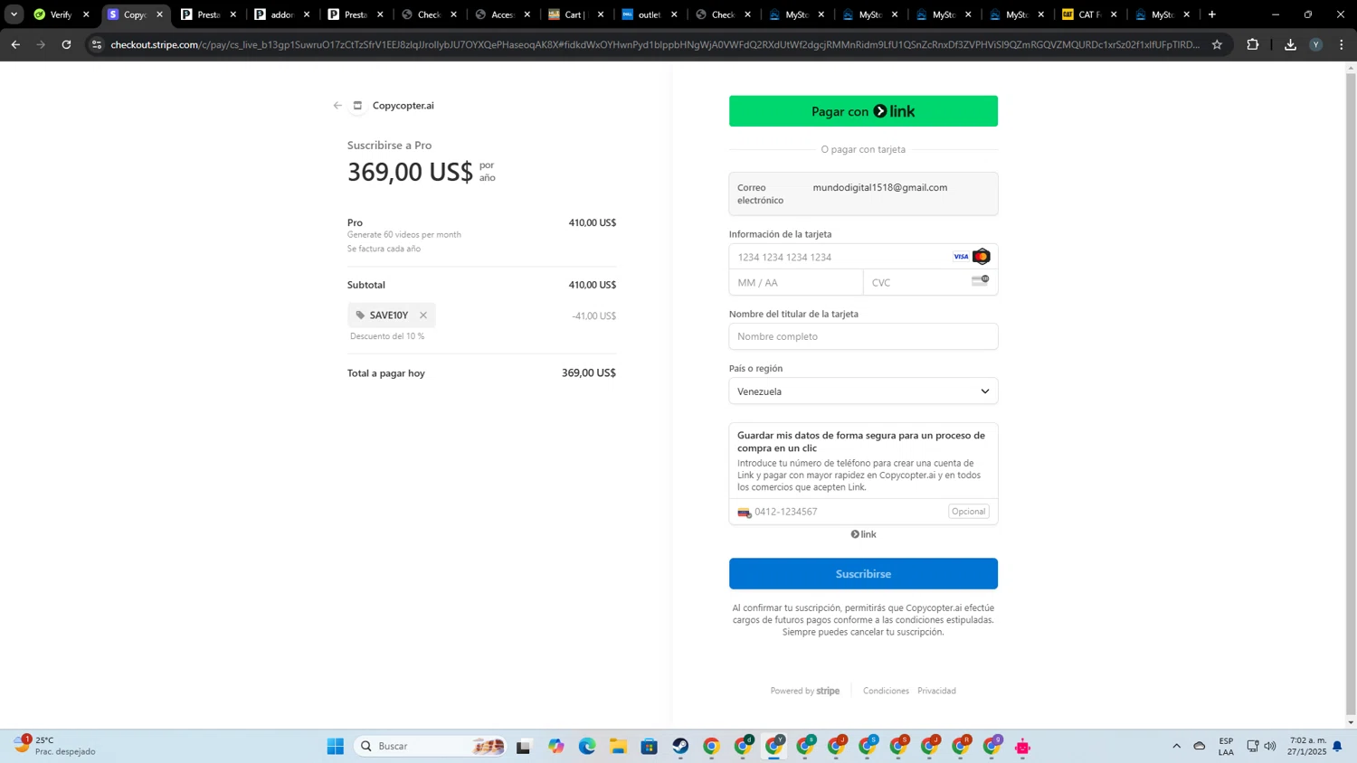Click the email mundodigital1518@gmail.com field
1357x763 pixels.
pos(863,193)
